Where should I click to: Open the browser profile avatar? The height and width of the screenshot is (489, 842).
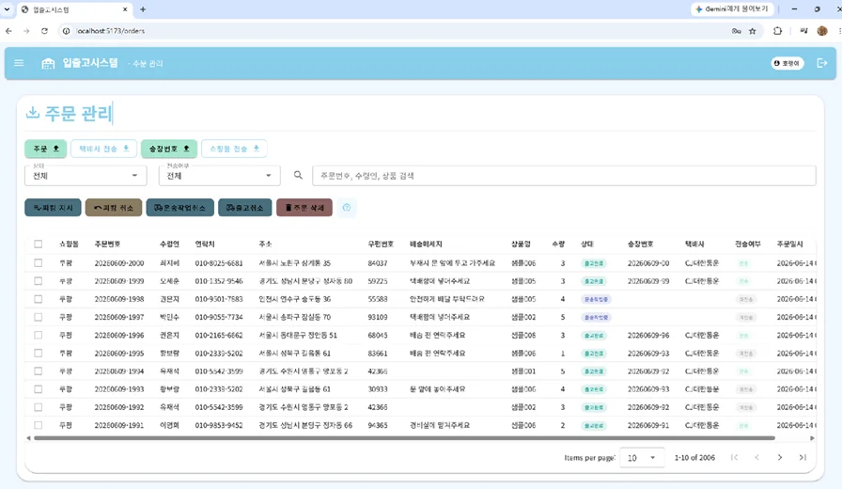pyautogui.click(x=822, y=31)
